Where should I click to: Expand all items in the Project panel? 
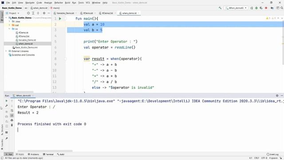(x=33, y=13)
